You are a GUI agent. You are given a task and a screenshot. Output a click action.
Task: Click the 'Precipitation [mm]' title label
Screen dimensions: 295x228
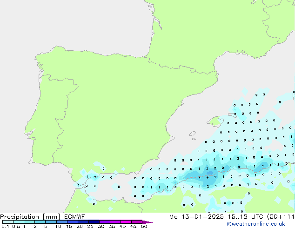30,217
